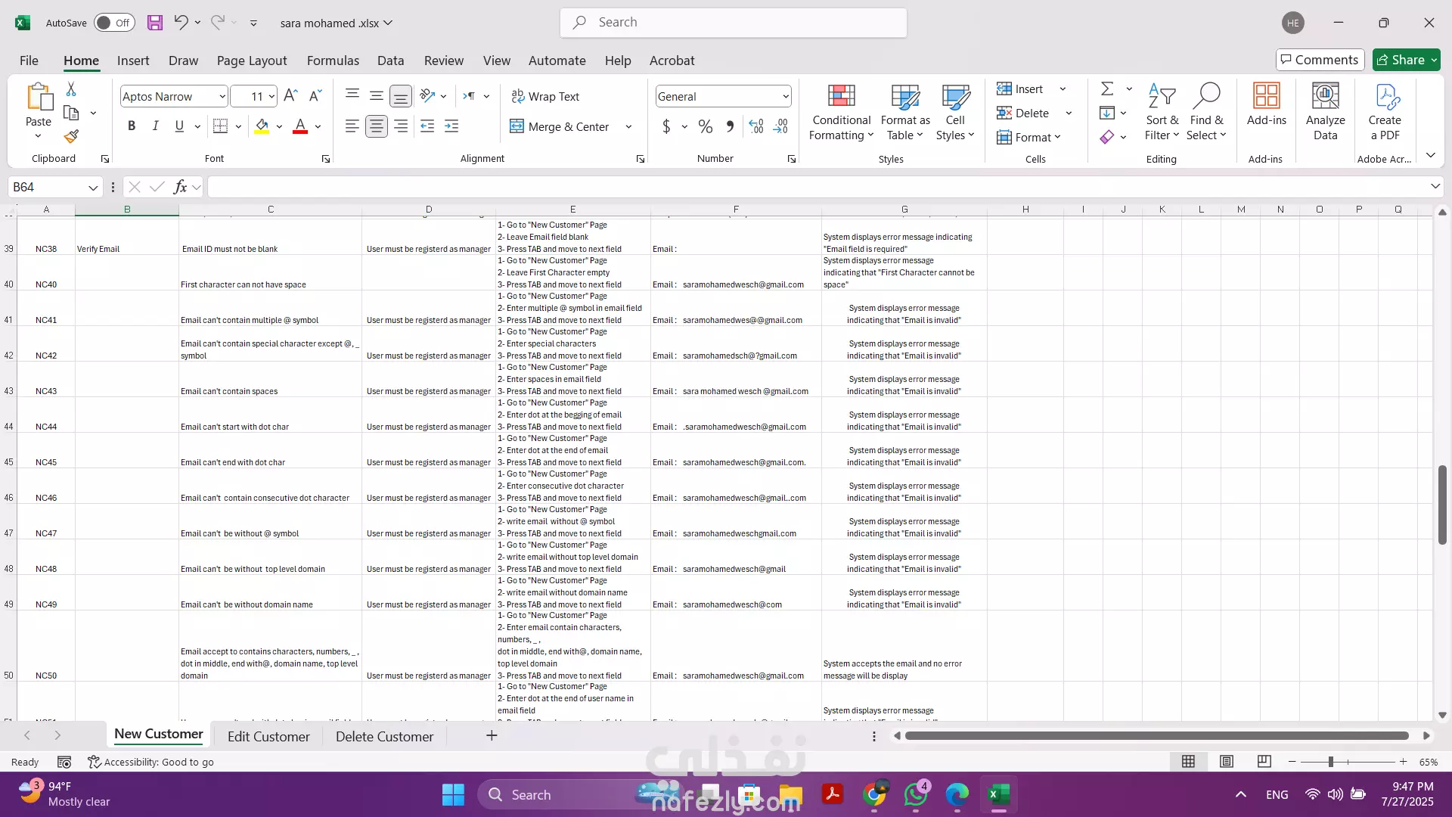The width and height of the screenshot is (1452, 817).
Task: Click the Top Align icon
Action: [352, 95]
